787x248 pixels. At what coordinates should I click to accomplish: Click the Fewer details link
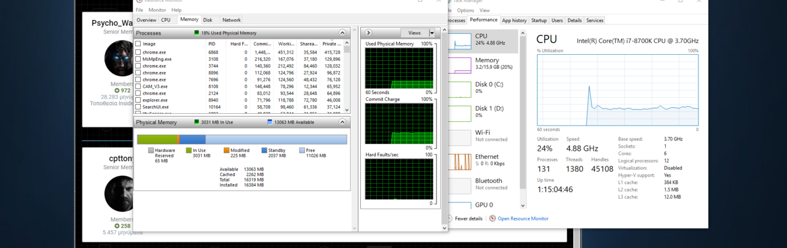click(469, 218)
